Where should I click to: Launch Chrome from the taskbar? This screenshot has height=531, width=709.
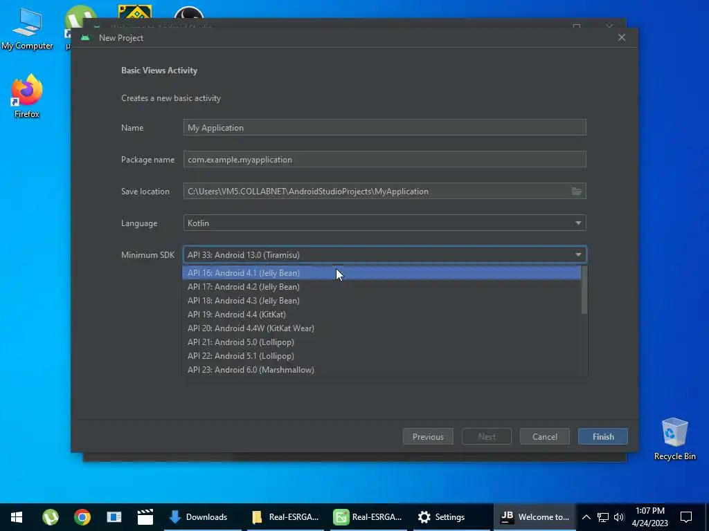(x=82, y=517)
